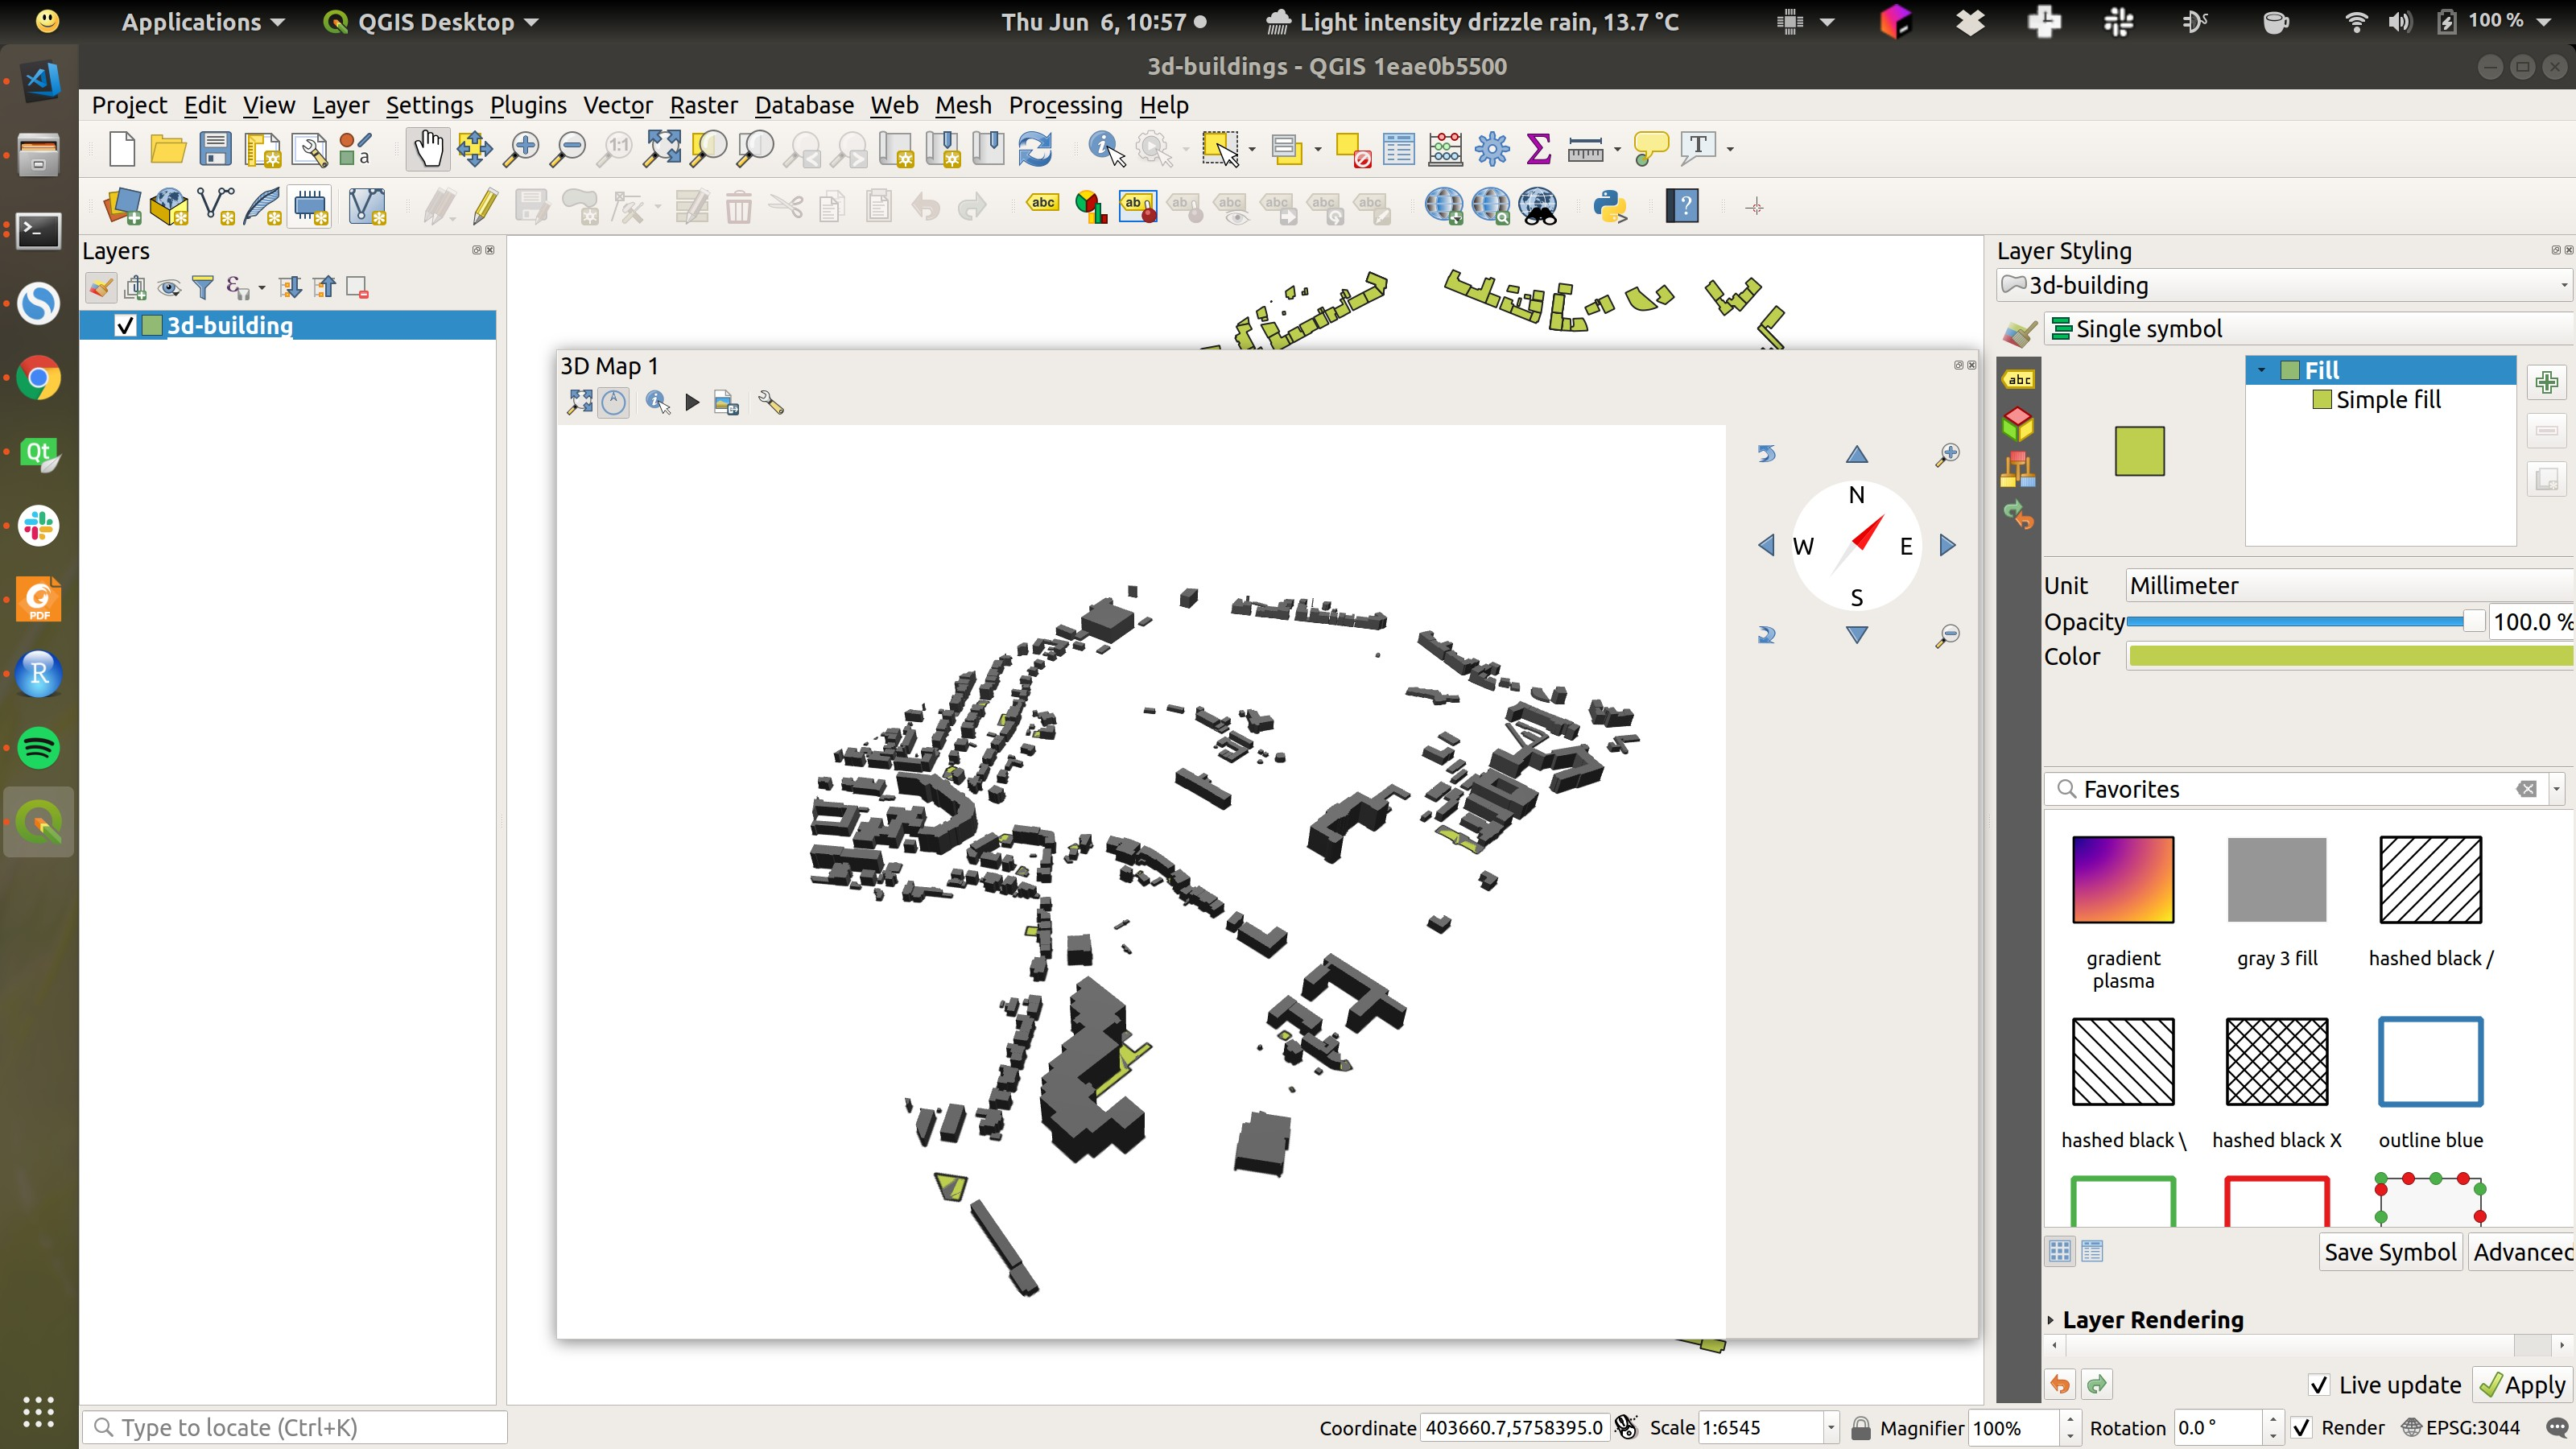Open the Help question mark icon
The image size is (2576, 1449).
point(1683,207)
